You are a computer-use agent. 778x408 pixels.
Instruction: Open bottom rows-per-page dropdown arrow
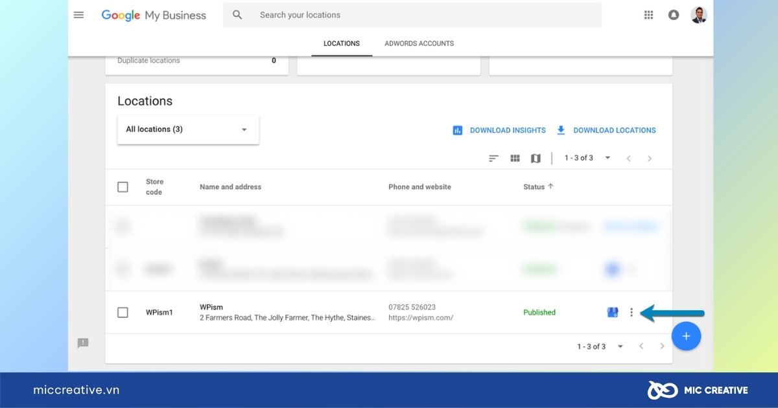point(620,346)
